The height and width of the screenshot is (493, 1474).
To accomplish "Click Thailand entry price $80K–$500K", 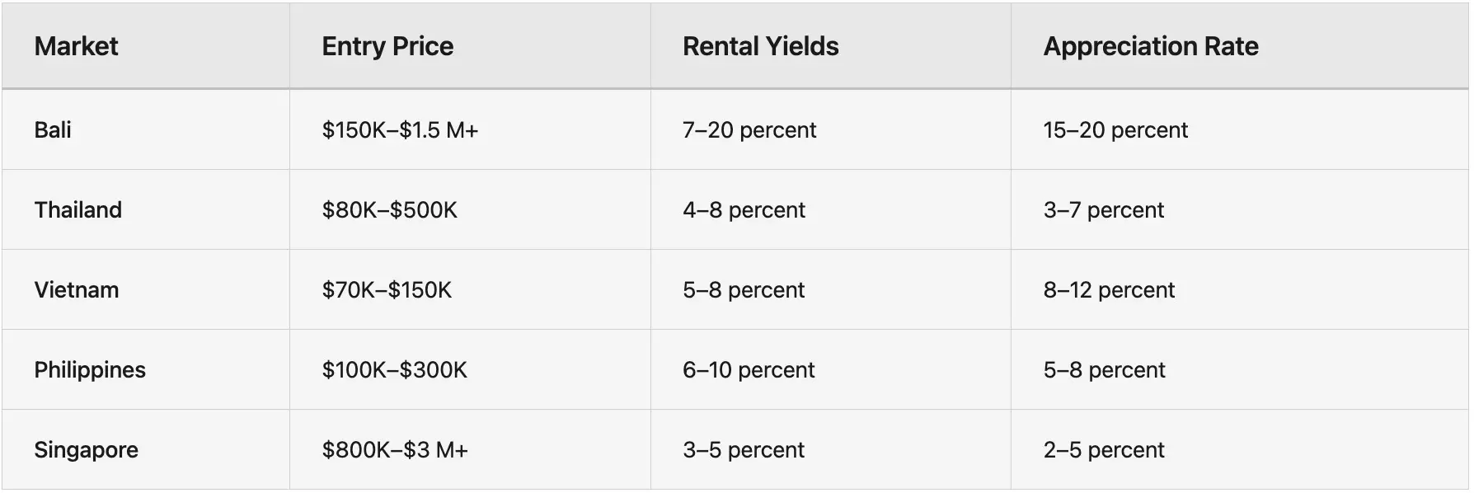I will click(389, 209).
